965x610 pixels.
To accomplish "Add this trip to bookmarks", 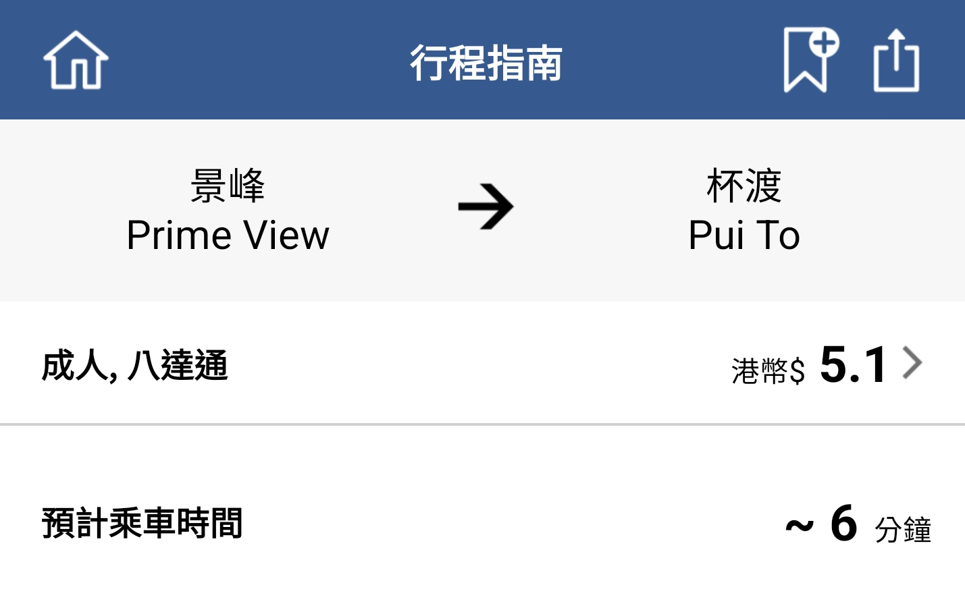I will pyautogui.click(x=810, y=60).
